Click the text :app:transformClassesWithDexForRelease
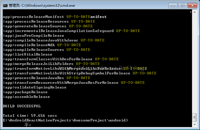The width and height of the screenshot is (200, 130). click(48, 59)
